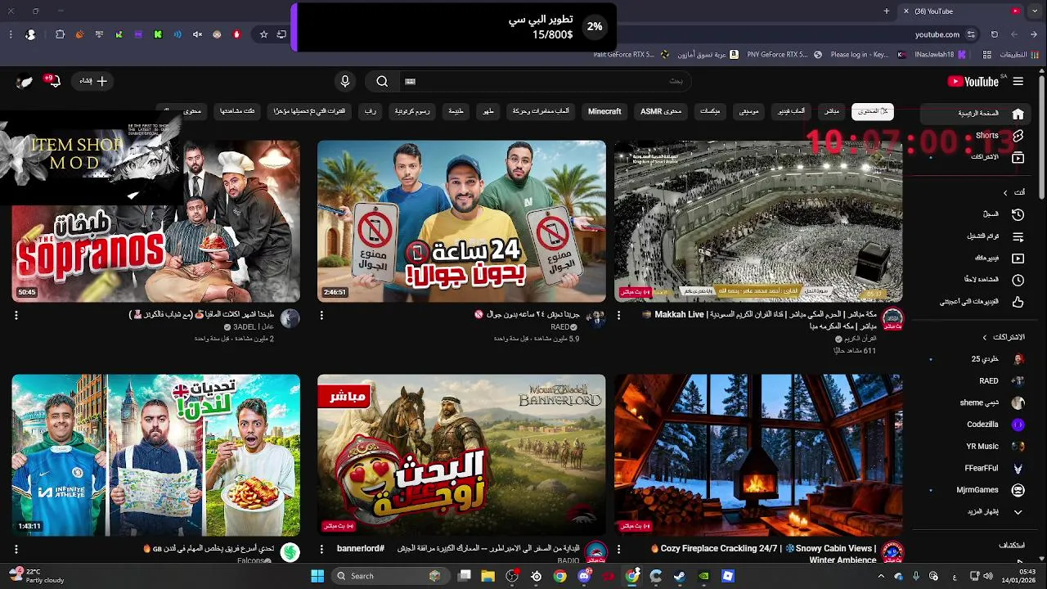
Task: Select the كل المحتوى filter chip
Action: click(873, 111)
